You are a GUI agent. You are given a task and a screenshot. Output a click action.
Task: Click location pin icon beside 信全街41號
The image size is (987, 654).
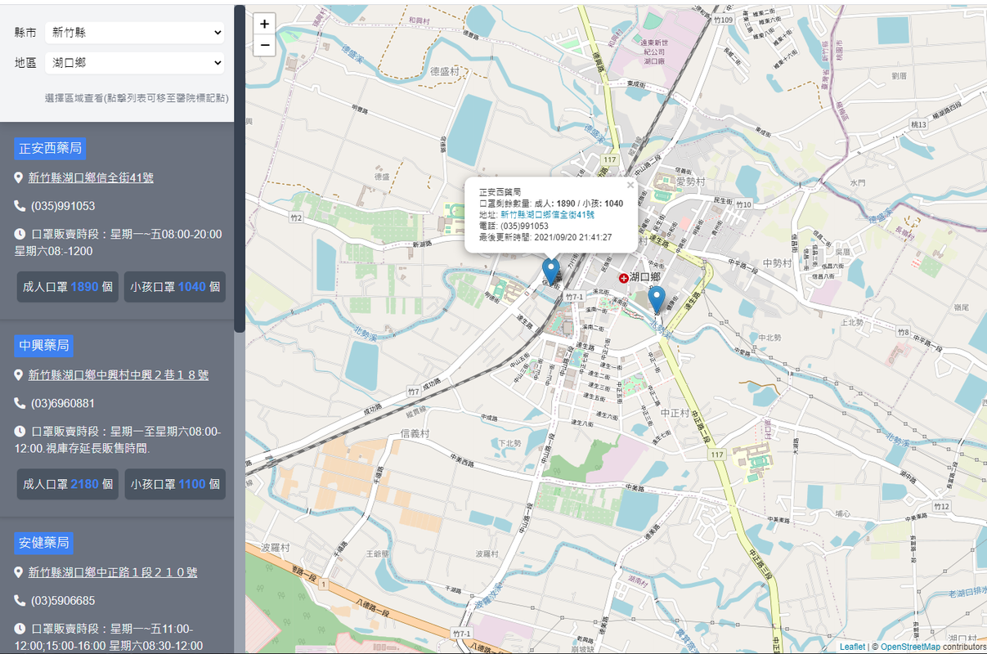(19, 177)
